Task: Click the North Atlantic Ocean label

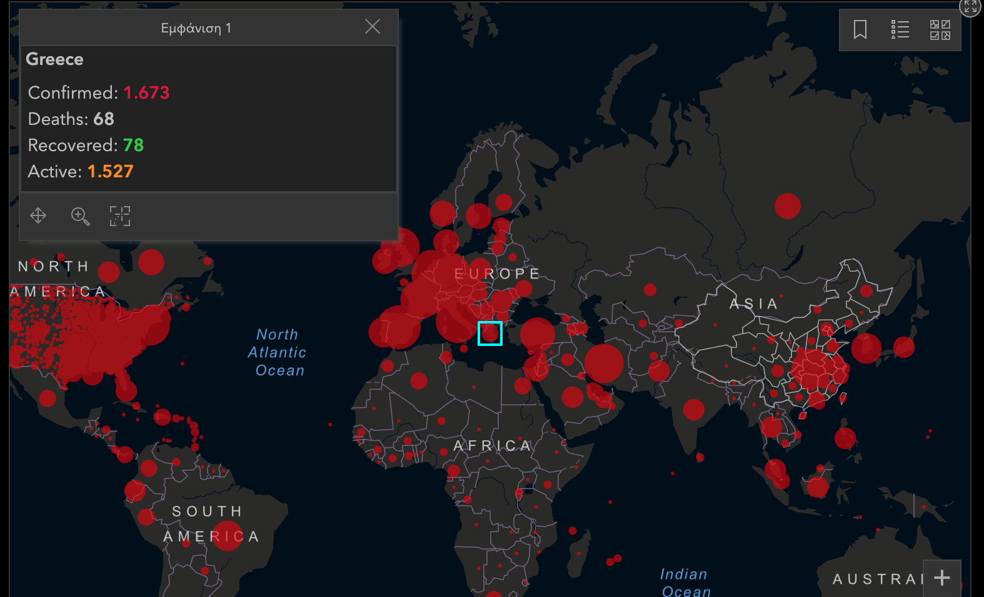Action: coord(278,352)
